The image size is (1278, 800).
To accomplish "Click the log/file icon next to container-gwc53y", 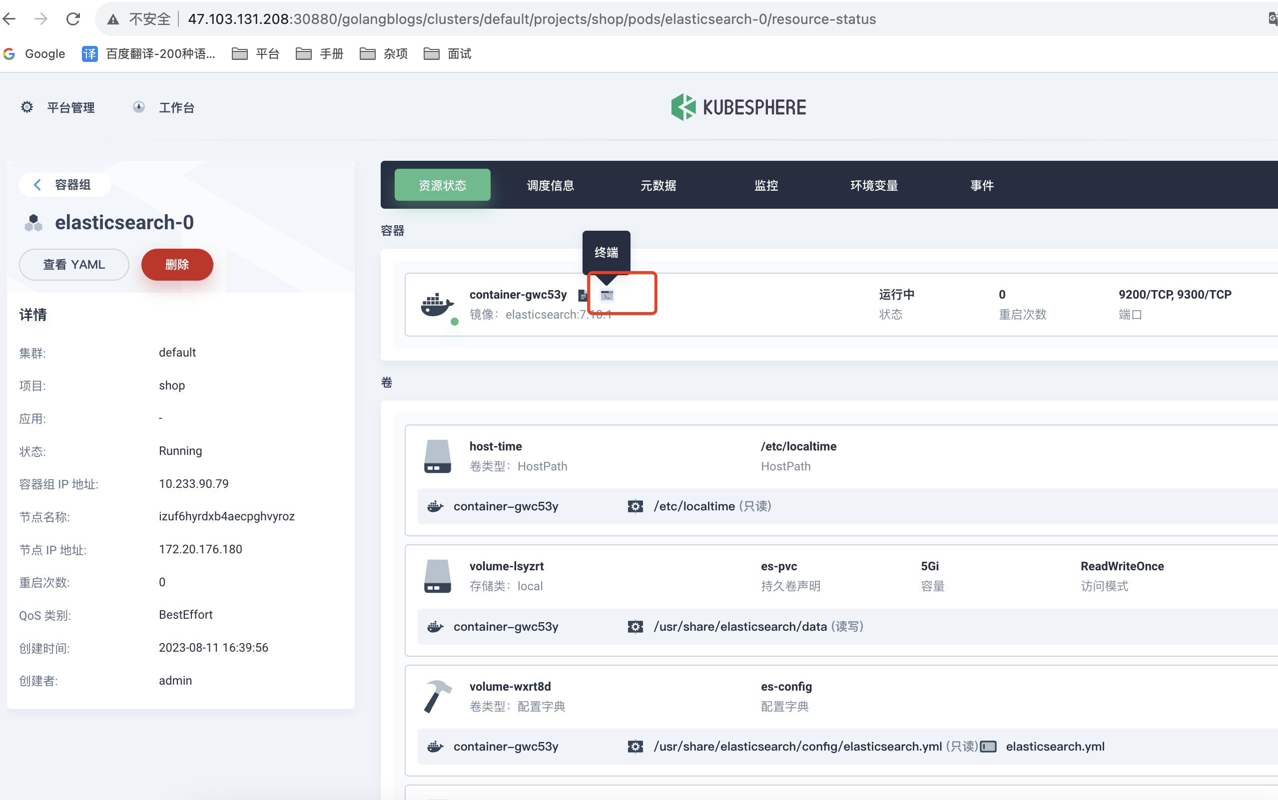I will (x=581, y=294).
